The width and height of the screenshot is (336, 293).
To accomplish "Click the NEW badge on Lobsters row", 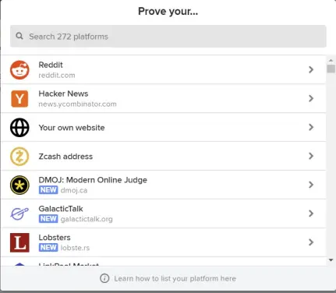I will coord(48,248).
